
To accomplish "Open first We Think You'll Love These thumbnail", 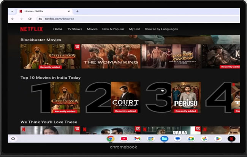I will 51,130.
